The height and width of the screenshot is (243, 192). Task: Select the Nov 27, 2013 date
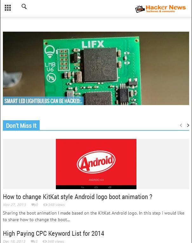tap(15, 205)
